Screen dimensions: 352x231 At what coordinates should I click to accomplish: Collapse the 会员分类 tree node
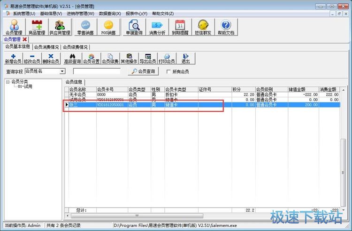(8, 82)
